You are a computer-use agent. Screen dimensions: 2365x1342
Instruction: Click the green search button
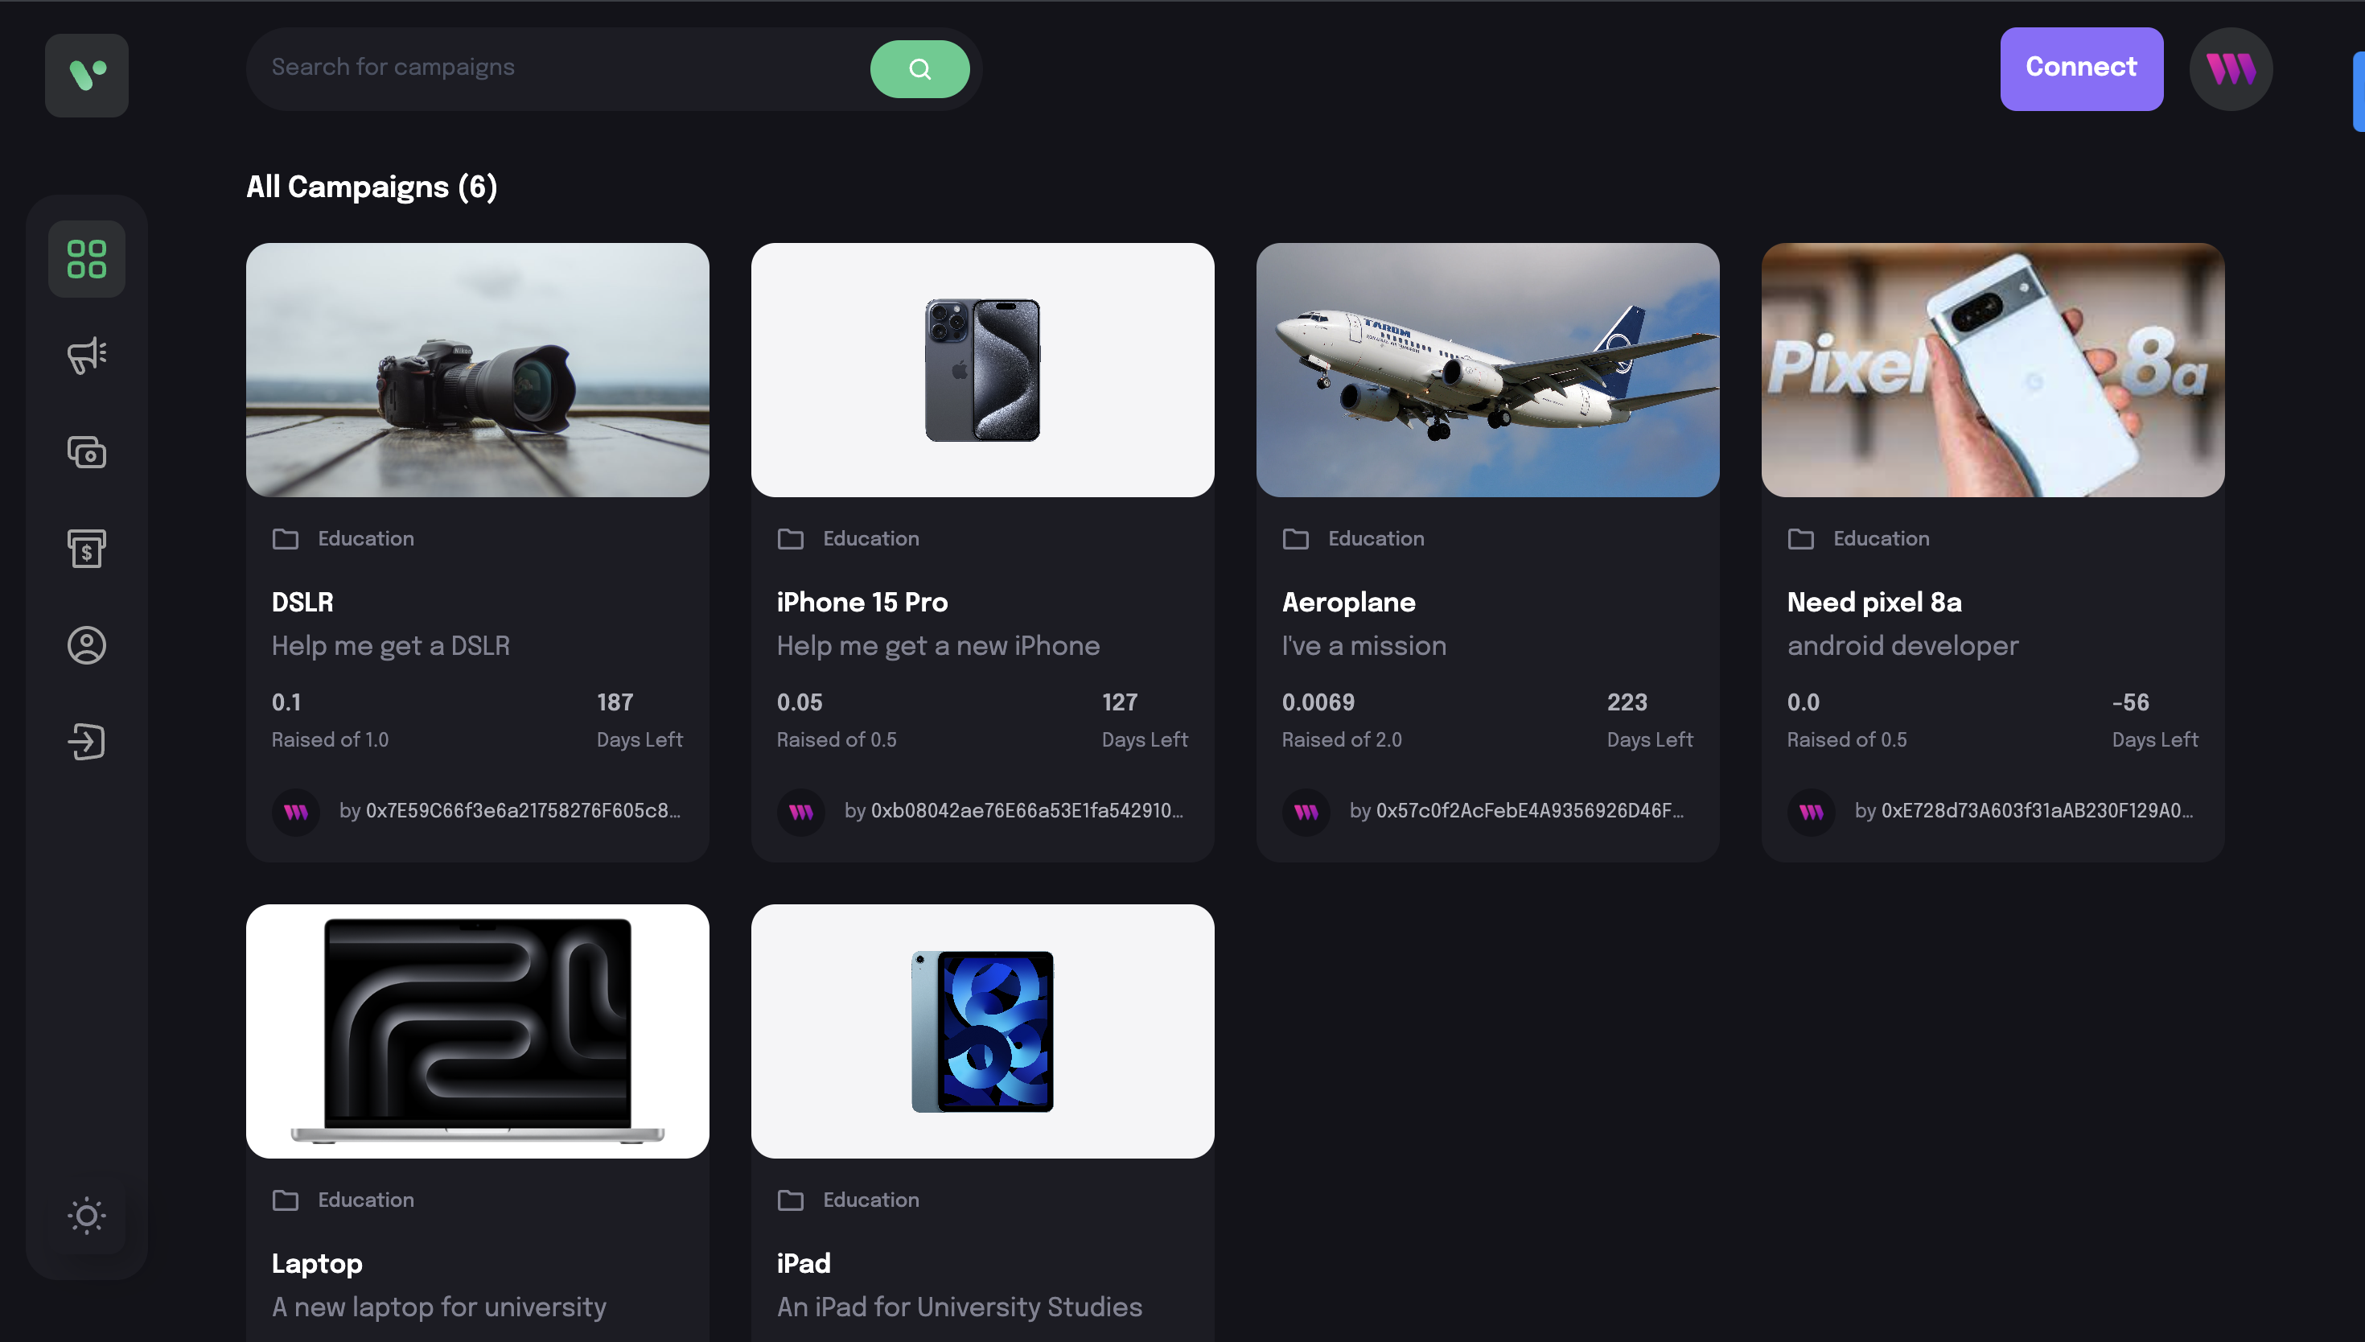919,69
